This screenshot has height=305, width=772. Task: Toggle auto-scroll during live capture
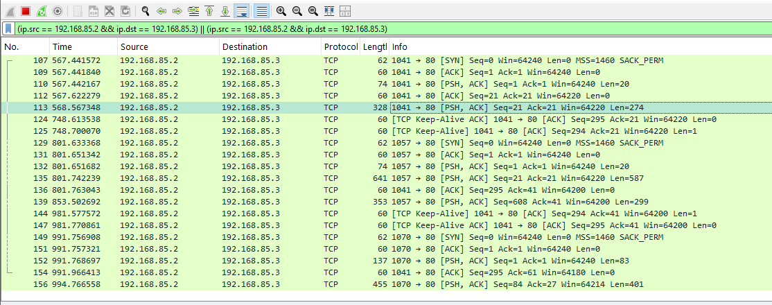click(242, 11)
